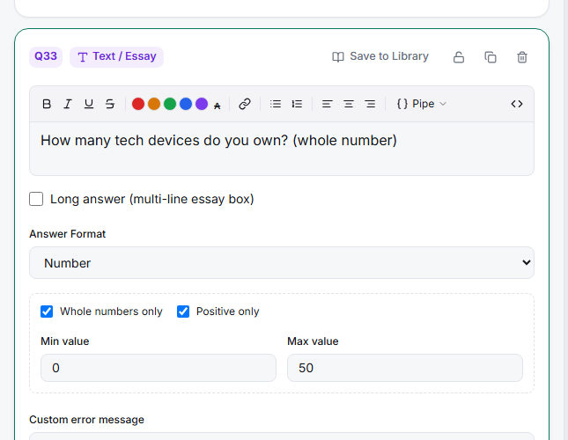568x440 pixels.
Task: Apply strikethrough formatting
Action: (110, 104)
